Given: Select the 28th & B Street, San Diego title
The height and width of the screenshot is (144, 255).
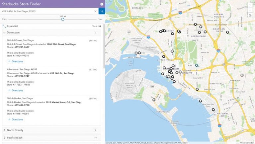Looking at the screenshot, I should tap(20, 40).
